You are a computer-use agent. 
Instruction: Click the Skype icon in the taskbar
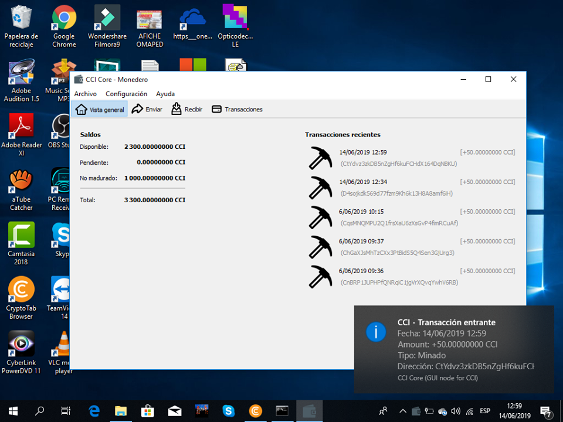pyautogui.click(x=228, y=411)
